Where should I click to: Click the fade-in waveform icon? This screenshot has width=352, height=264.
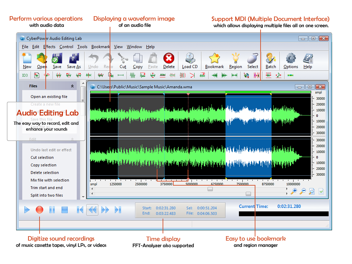214,75
